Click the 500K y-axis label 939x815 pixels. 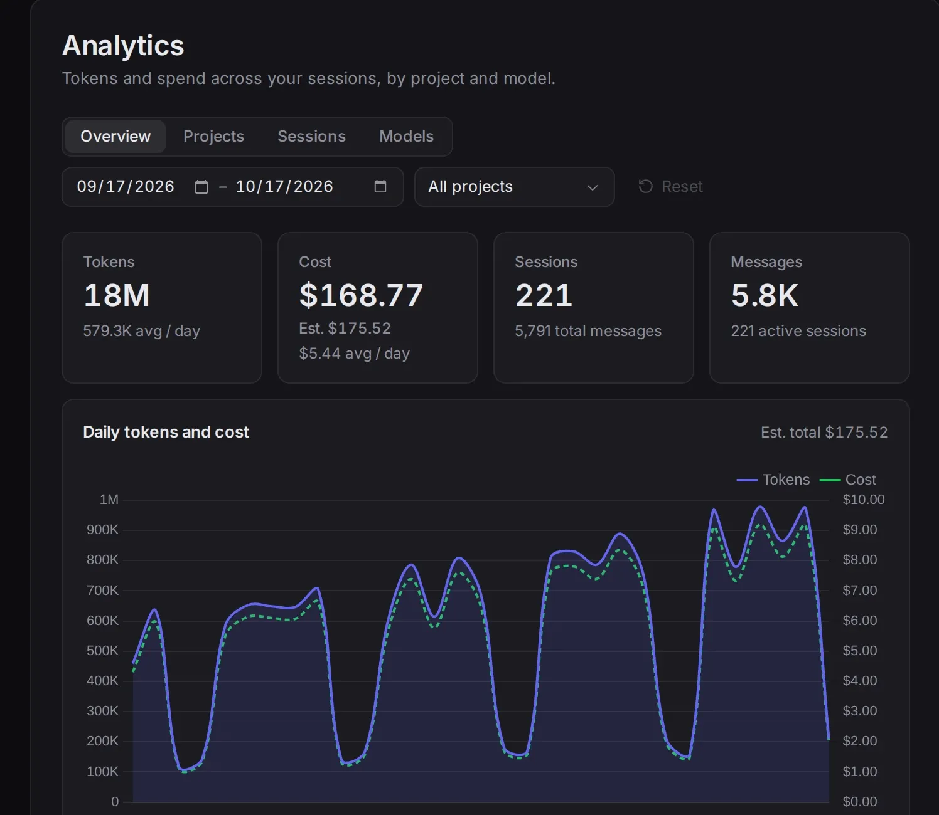(x=102, y=651)
